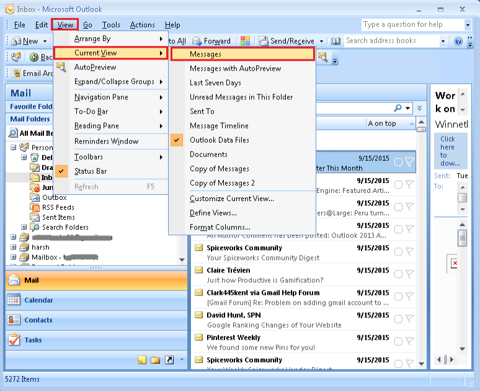The height and width of the screenshot is (391, 480).
Task: Select the Junk folder icon in tree
Action: (x=35, y=187)
